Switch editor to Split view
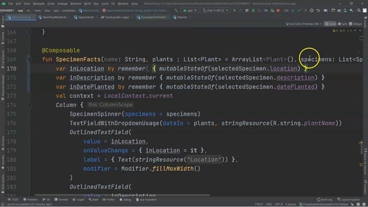 [343, 24]
